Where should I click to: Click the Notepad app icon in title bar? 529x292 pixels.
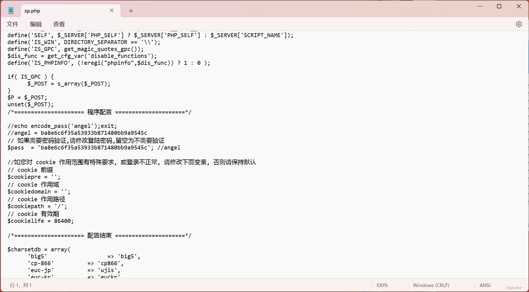(11, 11)
